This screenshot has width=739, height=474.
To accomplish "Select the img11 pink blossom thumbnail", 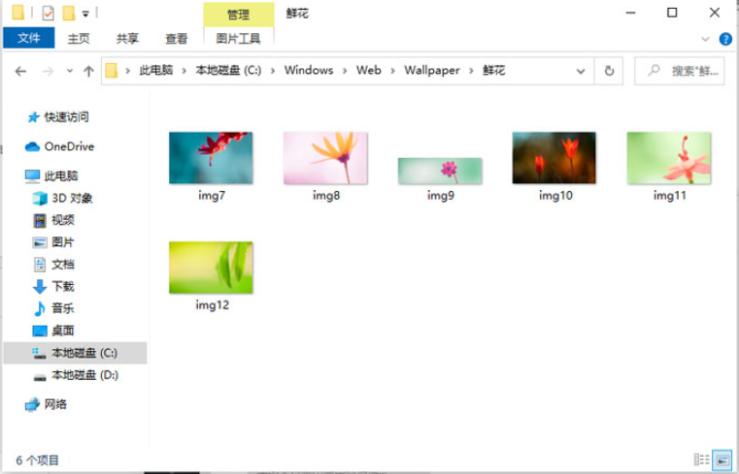I will (669, 158).
